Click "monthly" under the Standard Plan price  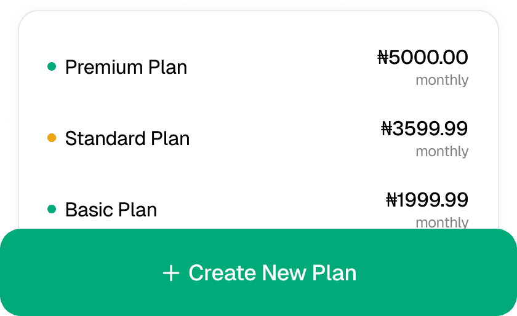[442, 152]
